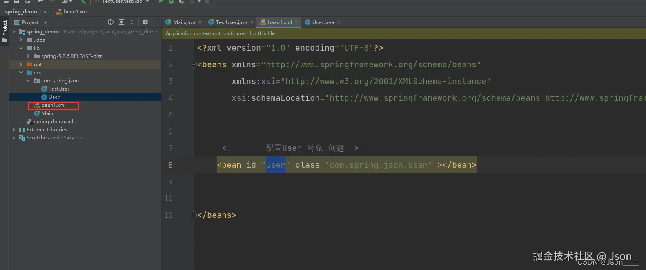Close the bean1.xml tab

(x=296, y=22)
